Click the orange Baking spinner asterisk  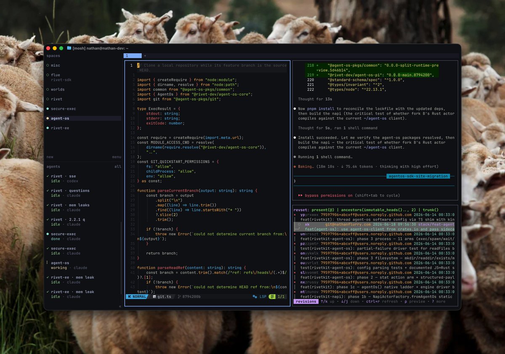pyautogui.click(x=295, y=167)
